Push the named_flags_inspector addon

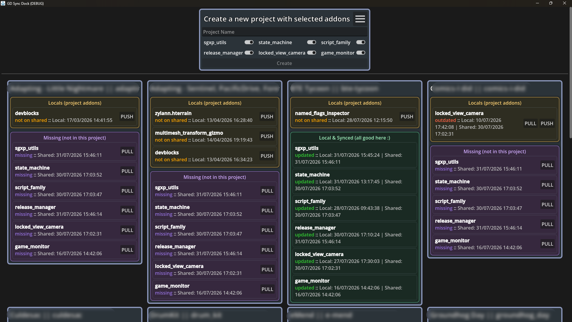(407, 117)
